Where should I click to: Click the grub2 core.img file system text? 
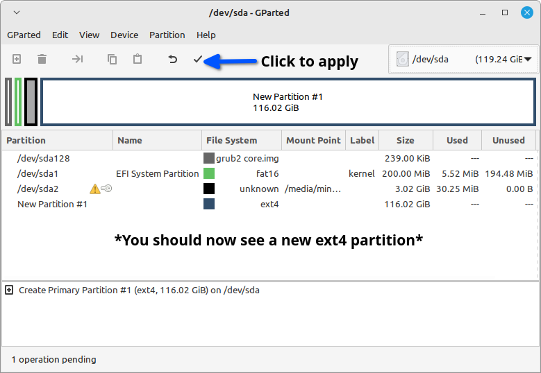[x=247, y=159]
